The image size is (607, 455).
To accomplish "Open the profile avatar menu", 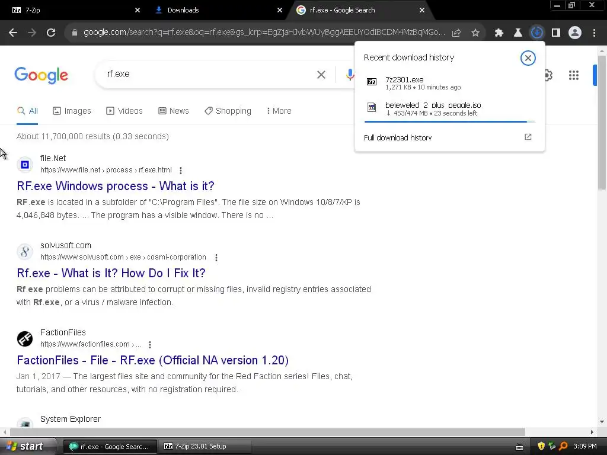I will pos(575,33).
